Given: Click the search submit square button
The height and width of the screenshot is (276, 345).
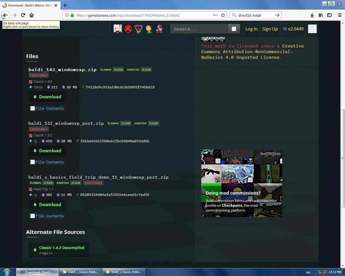Looking at the screenshot, I should click(x=234, y=29).
